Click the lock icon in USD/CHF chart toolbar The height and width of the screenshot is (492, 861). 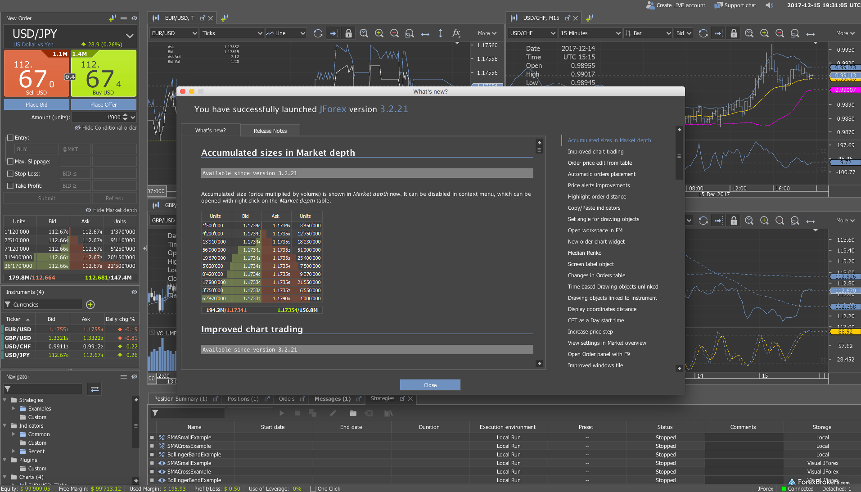pos(734,33)
